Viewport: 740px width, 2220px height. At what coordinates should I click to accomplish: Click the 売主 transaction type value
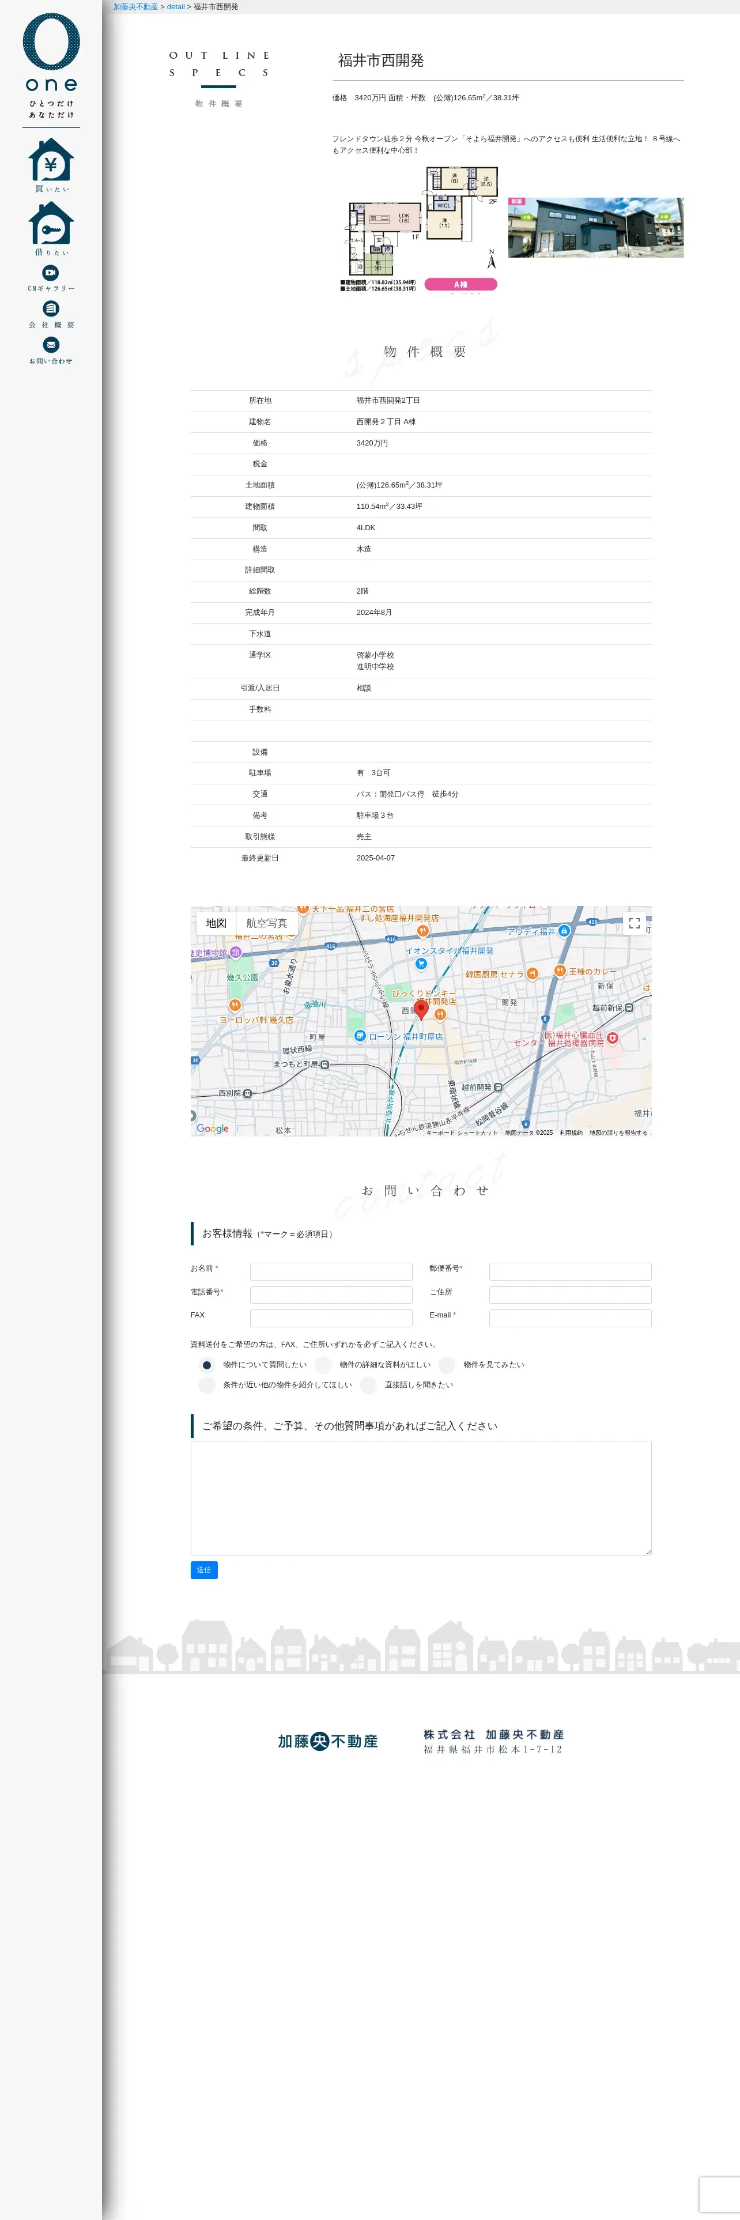pos(364,837)
